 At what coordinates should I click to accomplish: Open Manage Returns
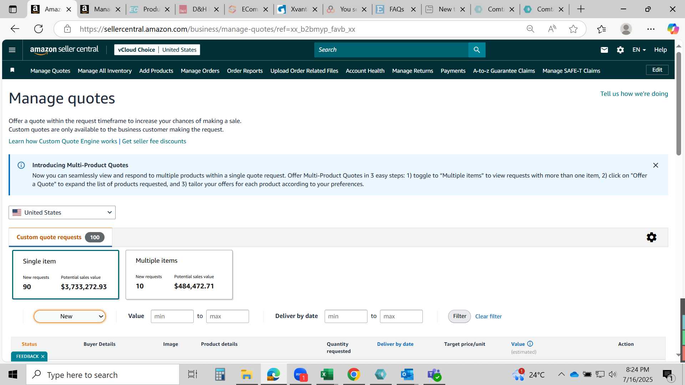pos(412,71)
